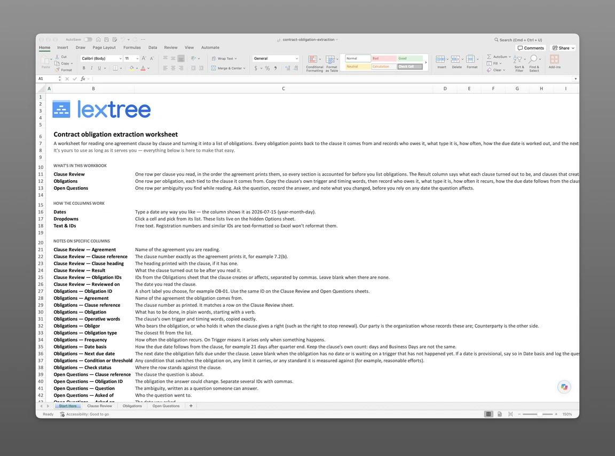Toggle Underline formatting
Screen dimensions: 615x456
click(99, 68)
